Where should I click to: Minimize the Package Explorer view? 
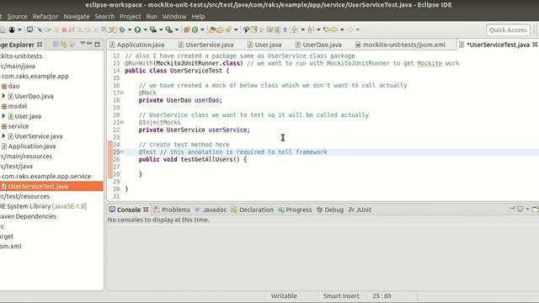click(x=89, y=44)
